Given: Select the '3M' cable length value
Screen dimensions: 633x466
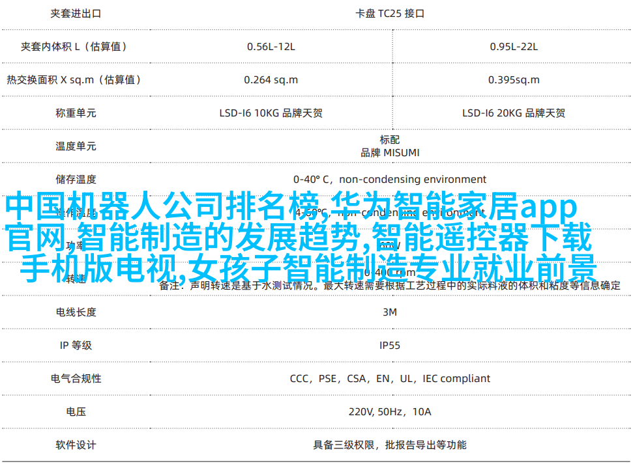Looking at the screenshot, I should pos(390,312).
